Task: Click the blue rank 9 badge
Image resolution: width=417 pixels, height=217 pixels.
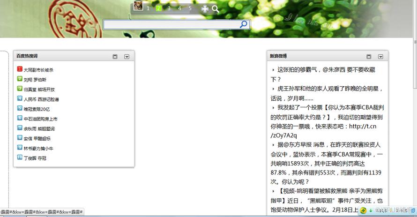Action: (20, 148)
